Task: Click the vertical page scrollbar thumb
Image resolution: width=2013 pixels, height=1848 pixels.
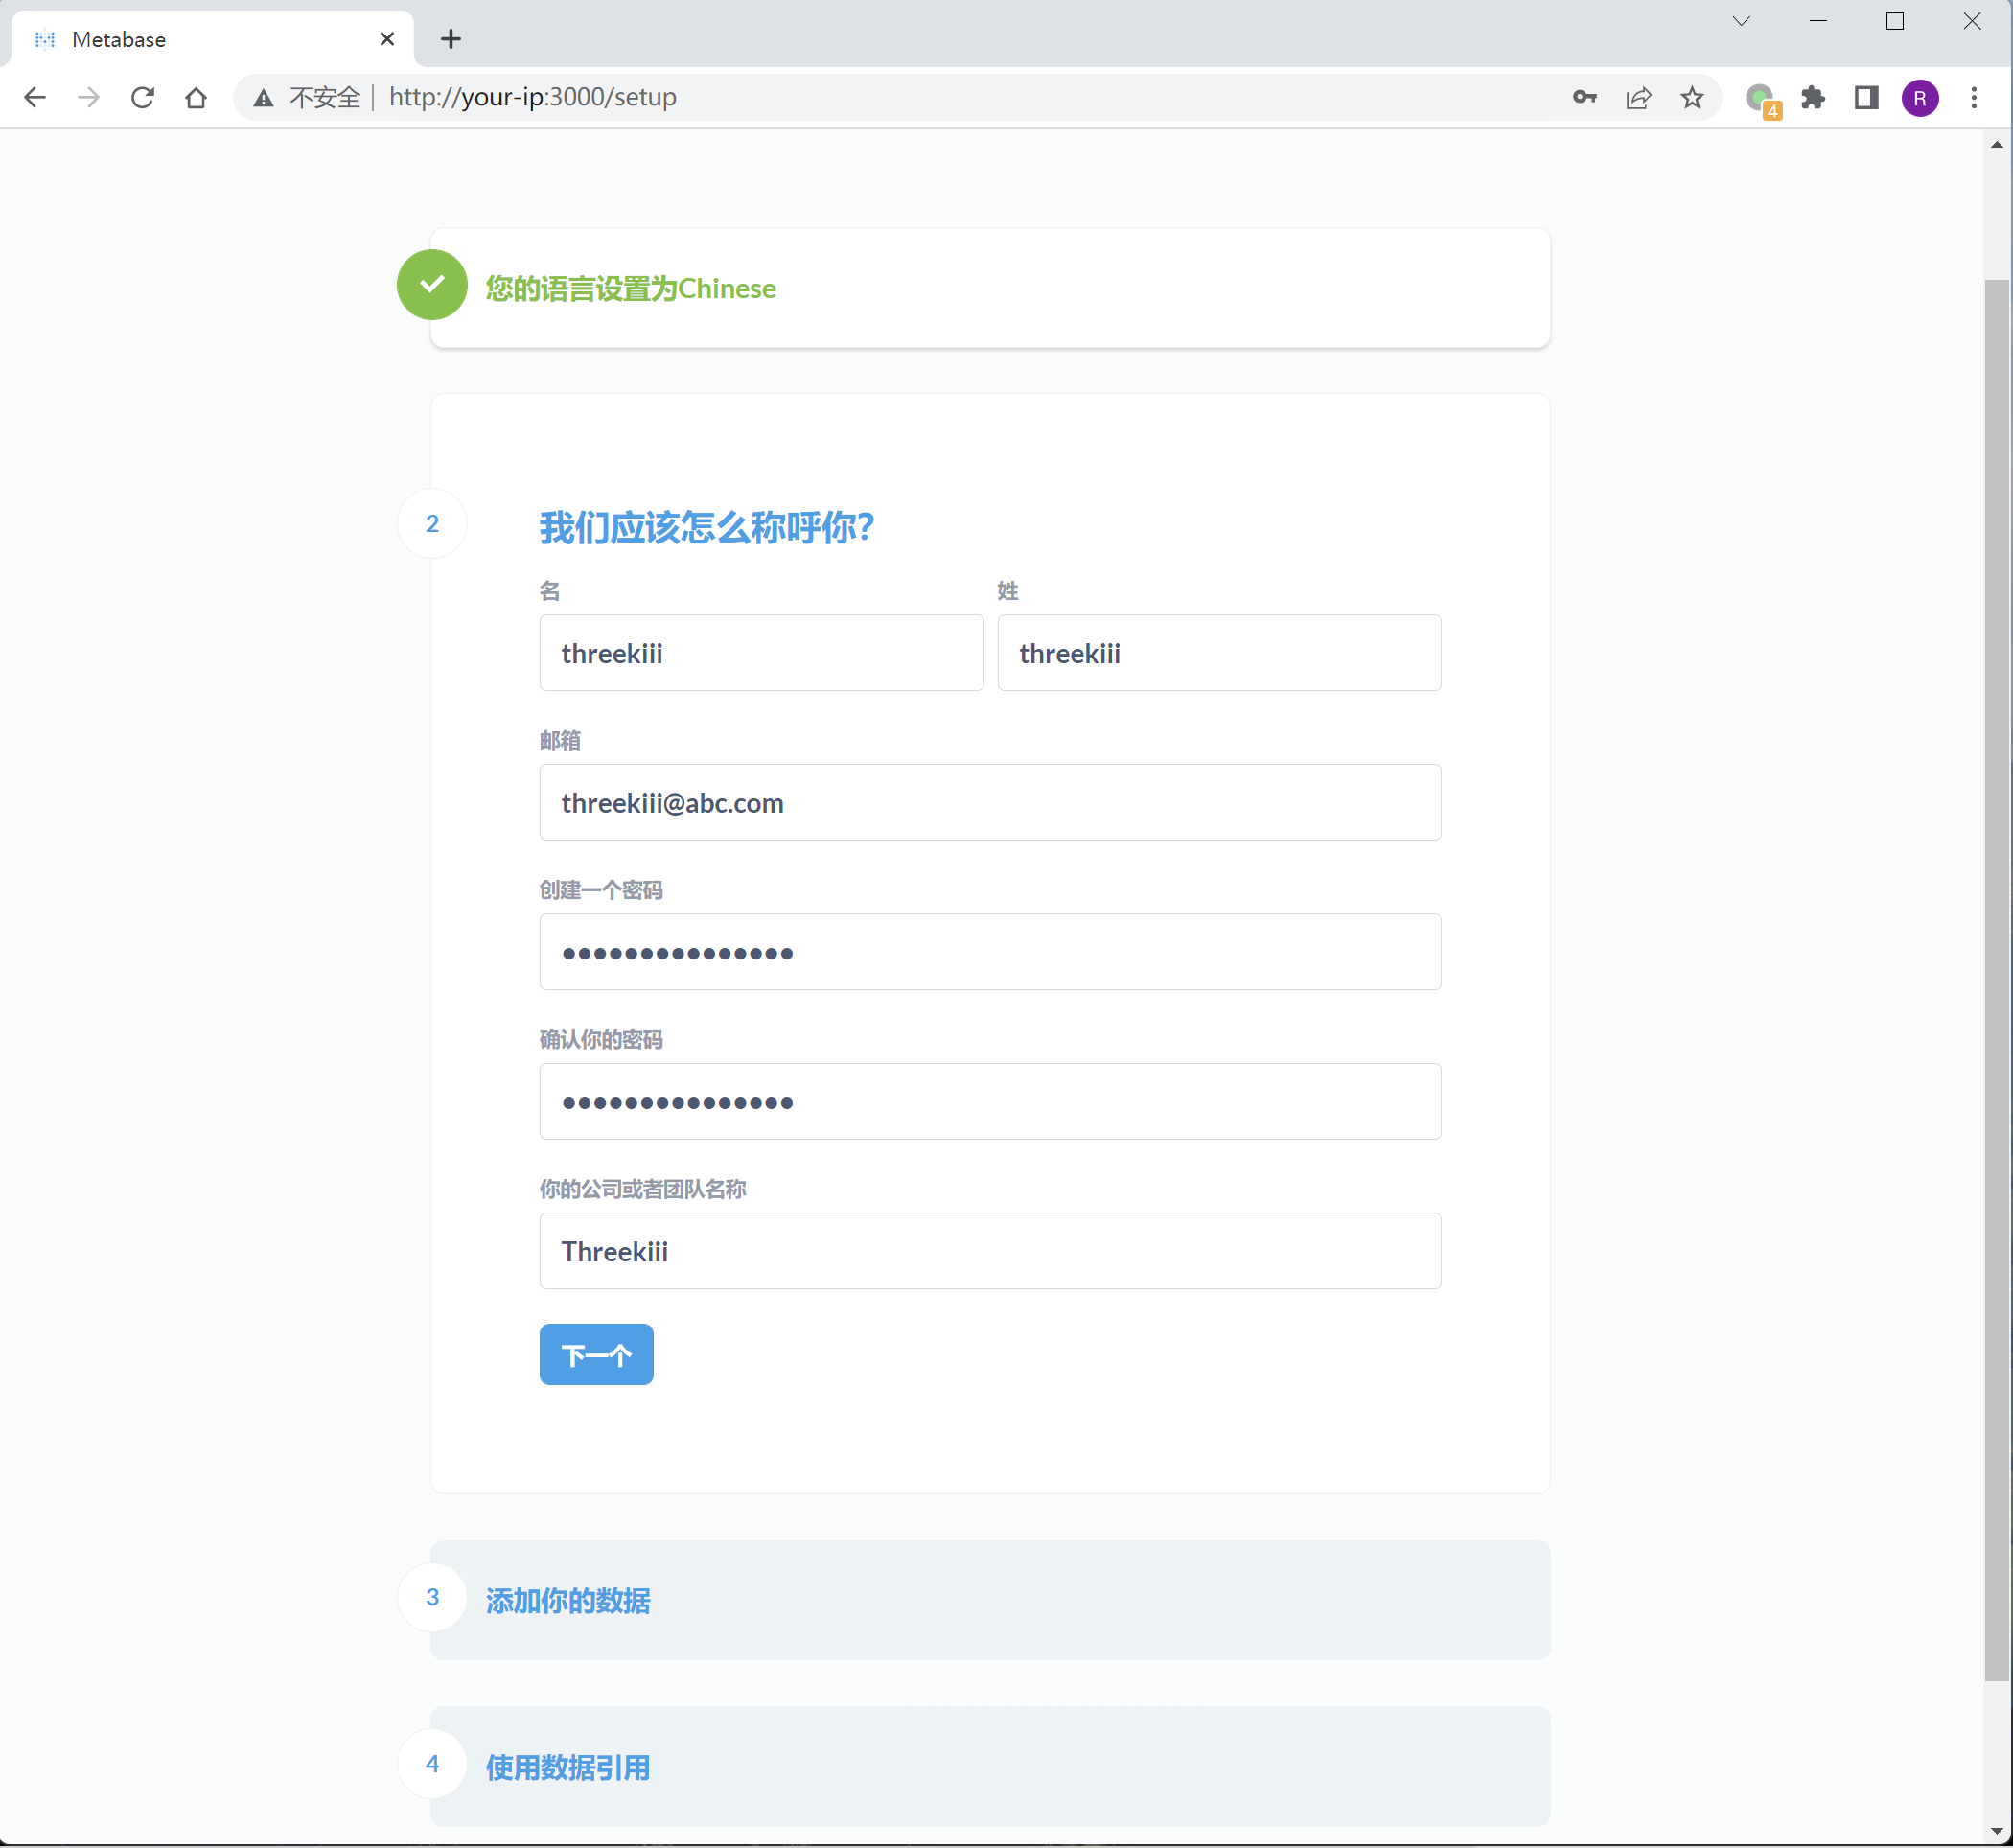Action: point(1996,980)
